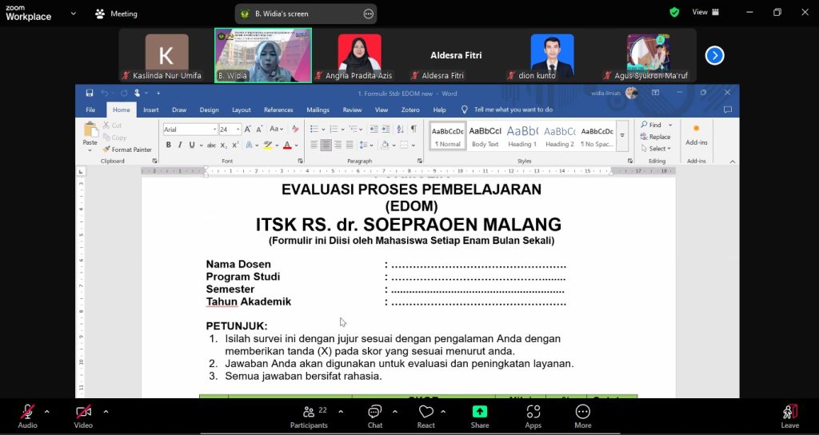Save the Word document
This screenshot has height=435, width=819.
(x=90, y=93)
